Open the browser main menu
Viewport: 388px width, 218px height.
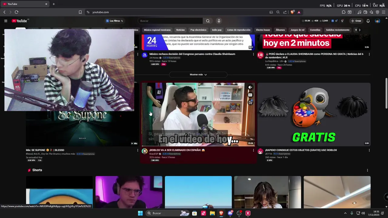(383, 12)
